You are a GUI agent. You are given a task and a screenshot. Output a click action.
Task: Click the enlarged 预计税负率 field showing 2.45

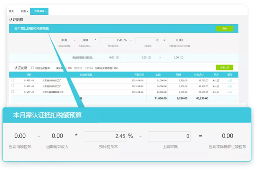pyautogui.click(x=105, y=136)
